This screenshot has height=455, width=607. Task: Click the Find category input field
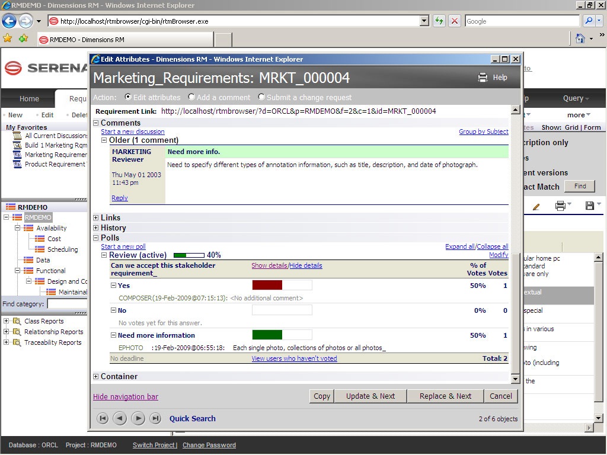coord(67,304)
